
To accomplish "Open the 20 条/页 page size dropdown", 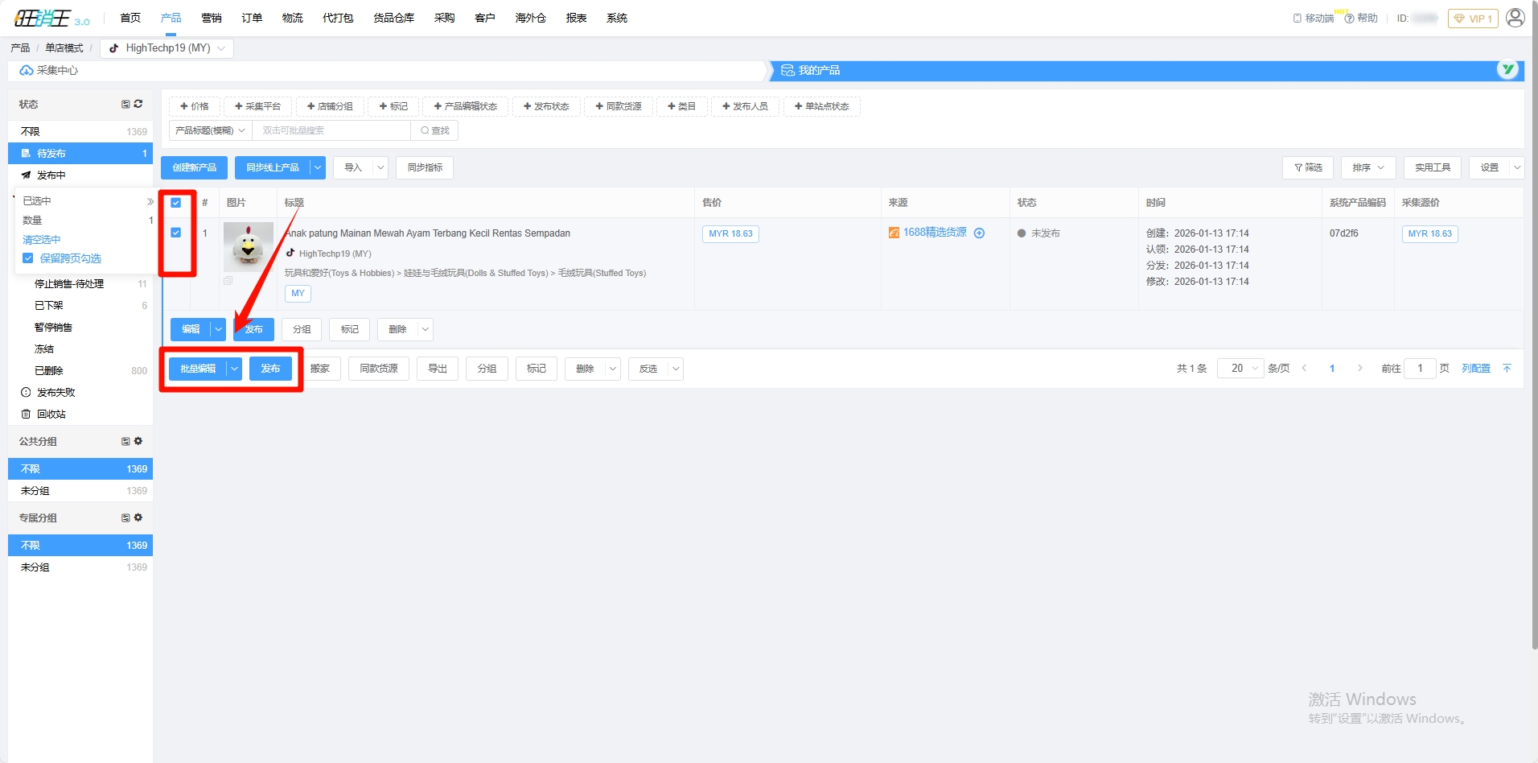I will (1240, 369).
